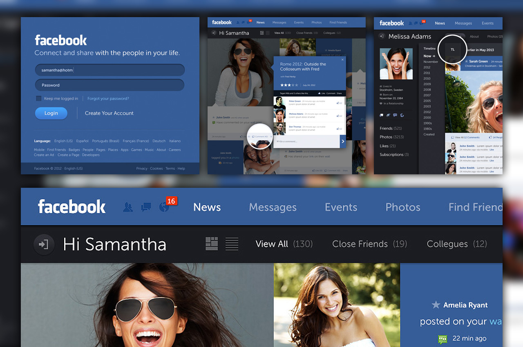Click the star icon next to Amelia Ryant

point(436,305)
